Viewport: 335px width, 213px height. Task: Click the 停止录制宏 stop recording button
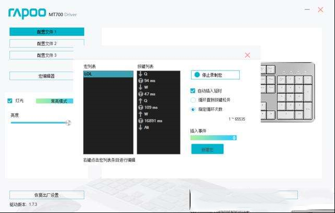215,75
